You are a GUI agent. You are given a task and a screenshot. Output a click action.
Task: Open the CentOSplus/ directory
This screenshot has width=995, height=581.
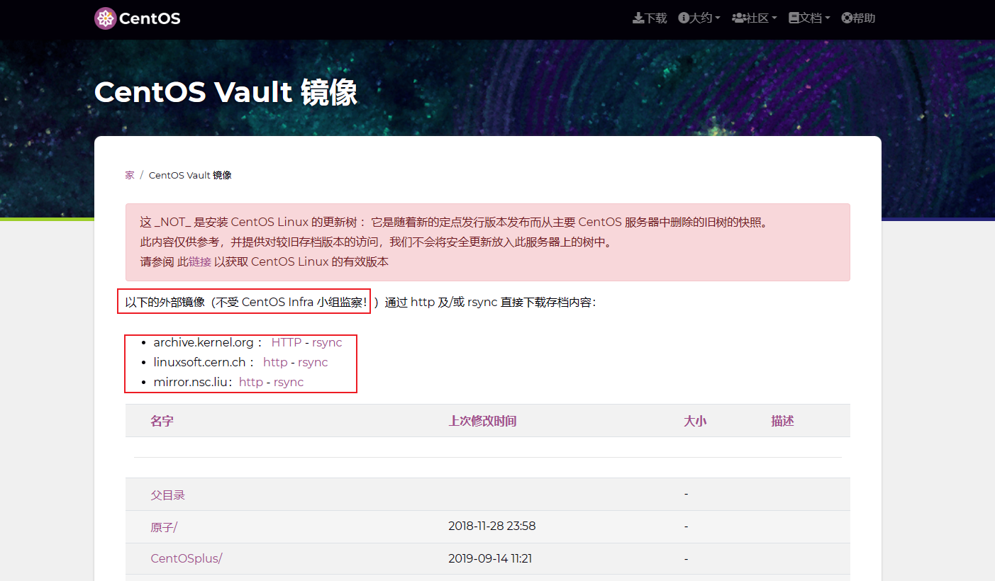187,558
